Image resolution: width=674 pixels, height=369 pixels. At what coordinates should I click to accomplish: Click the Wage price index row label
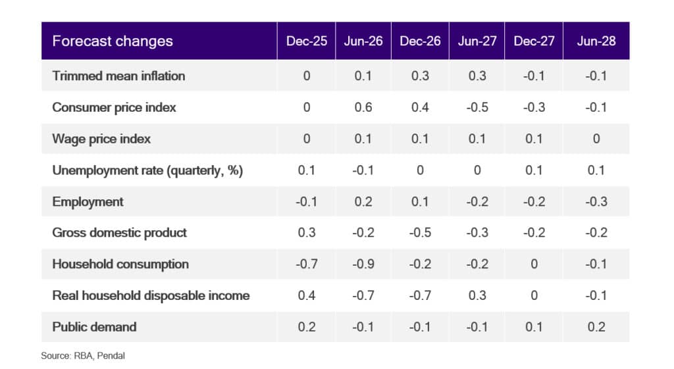point(101,139)
